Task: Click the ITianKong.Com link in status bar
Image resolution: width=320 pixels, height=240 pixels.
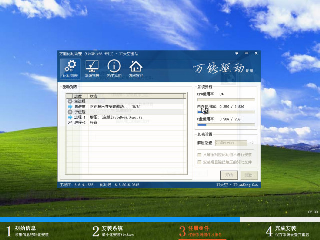Action: 247,184
